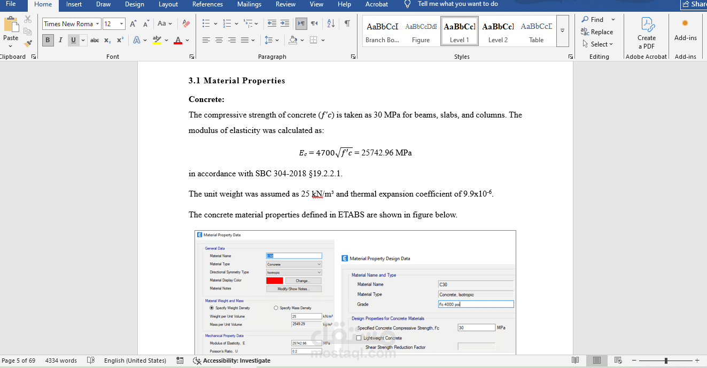The image size is (707, 368).
Task: Click the Paste clipboard icon
Action: (x=11, y=25)
